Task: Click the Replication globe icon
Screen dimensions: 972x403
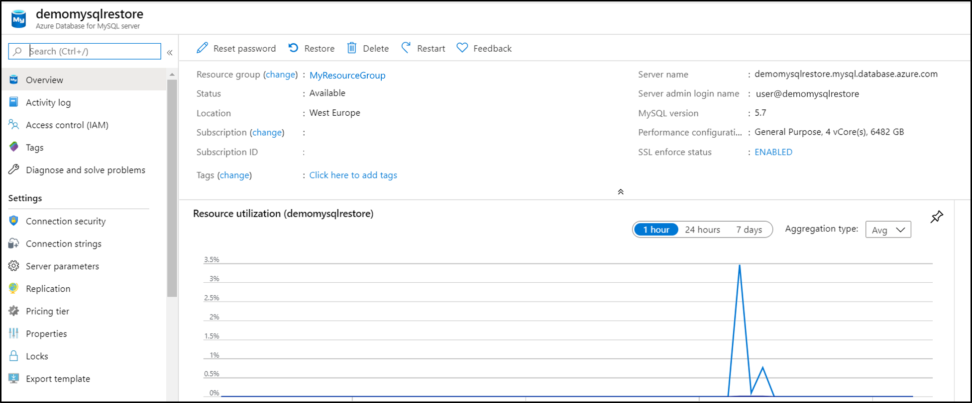Action: pyautogui.click(x=14, y=288)
